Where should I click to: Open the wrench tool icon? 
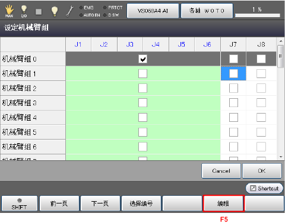coord(69,11)
